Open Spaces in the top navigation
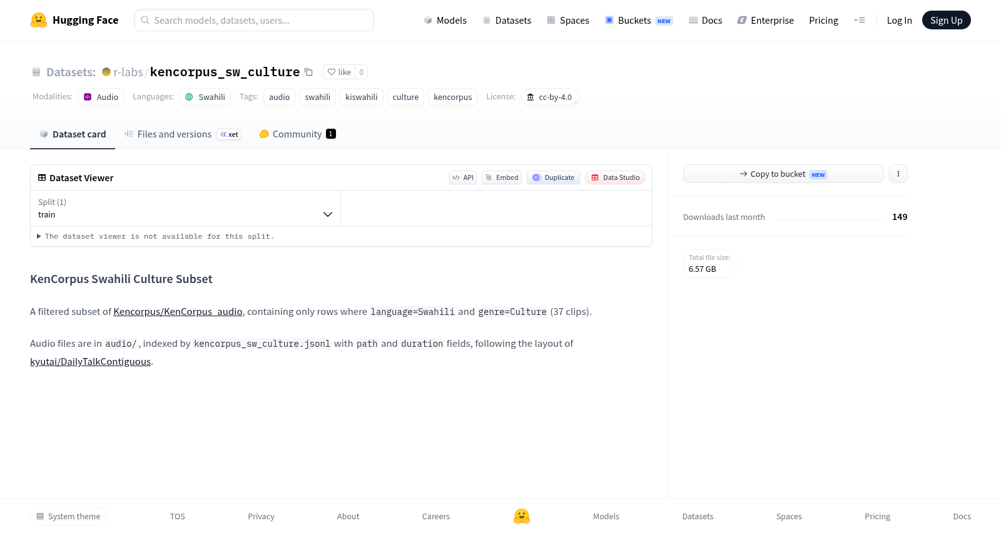 click(x=568, y=20)
